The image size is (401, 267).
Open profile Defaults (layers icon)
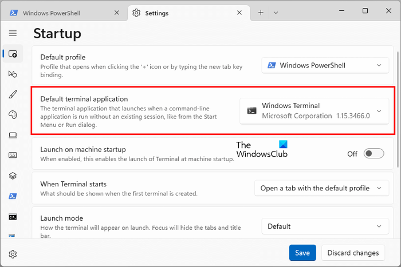pyautogui.click(x=13, y=176)
